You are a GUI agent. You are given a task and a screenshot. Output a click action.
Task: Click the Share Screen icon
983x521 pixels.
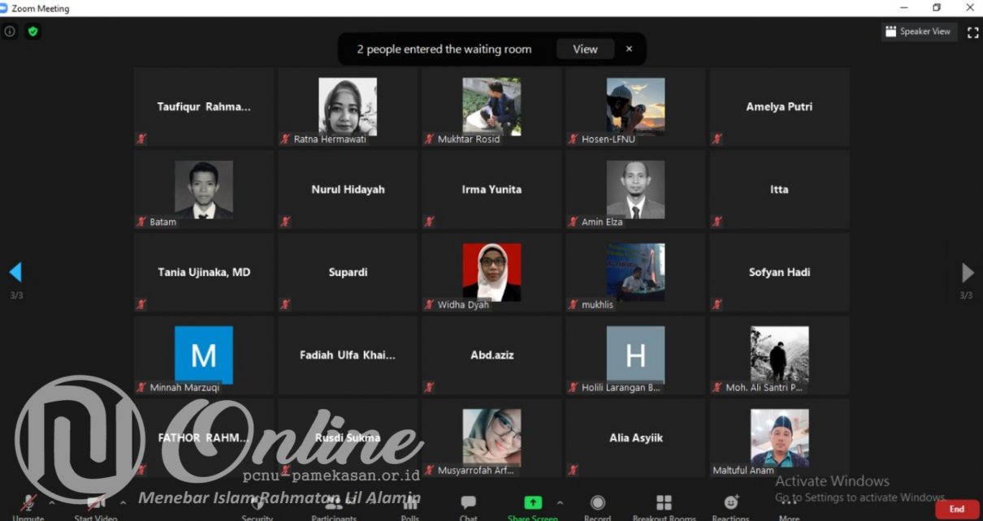pyautogui.click(x=533, y=504)
